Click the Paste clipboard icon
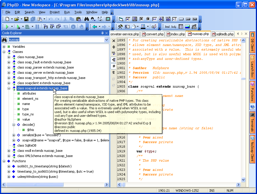 [x=78, y=19]
